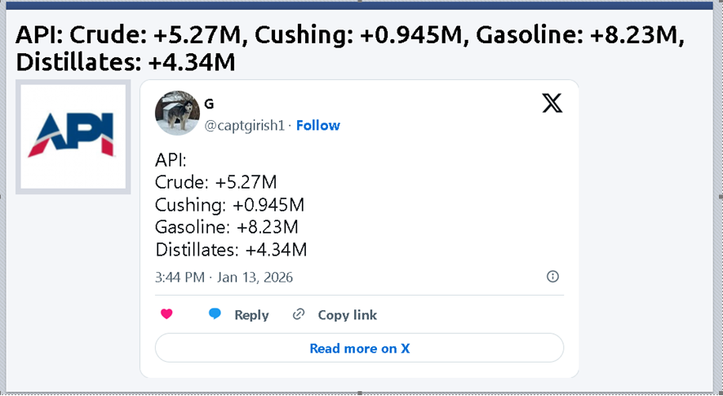Image resolution: width=723 pixels, height=396 pixels.
Task: Click the Distillates: +4.34M line in the tweet
Action: point(231,250)
